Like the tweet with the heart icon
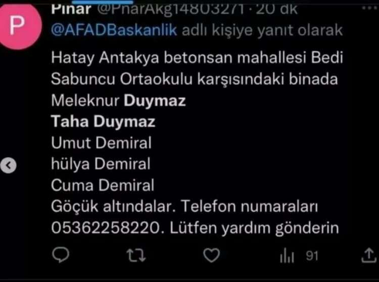Image resolution: width=379 pixels, height=282 pixels. [212, 255]
